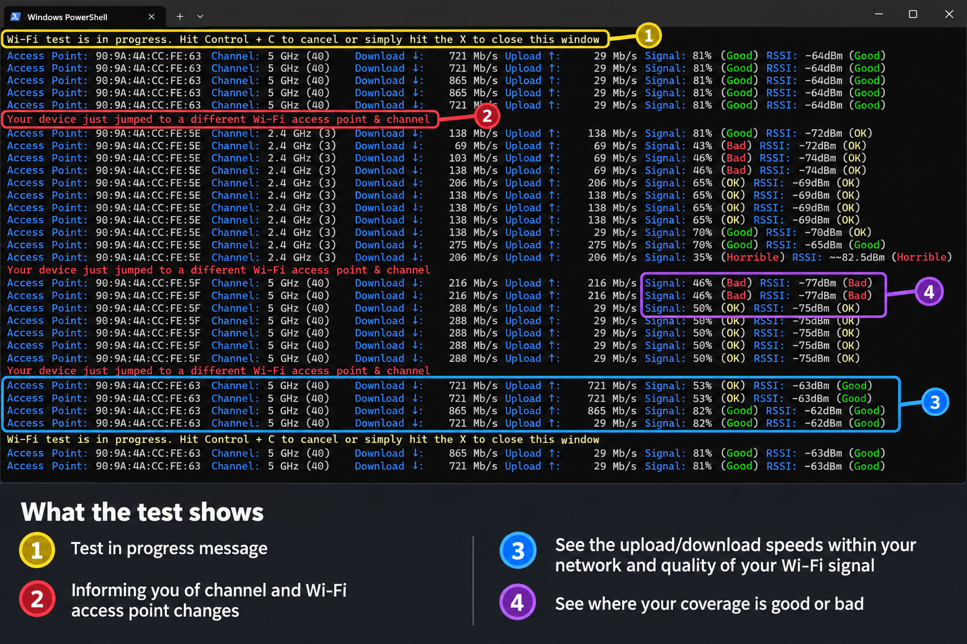The width and height of the screenshot is (967, 644).
Task: Close the Windows PowerShell tab
Action: pos(151,17)
